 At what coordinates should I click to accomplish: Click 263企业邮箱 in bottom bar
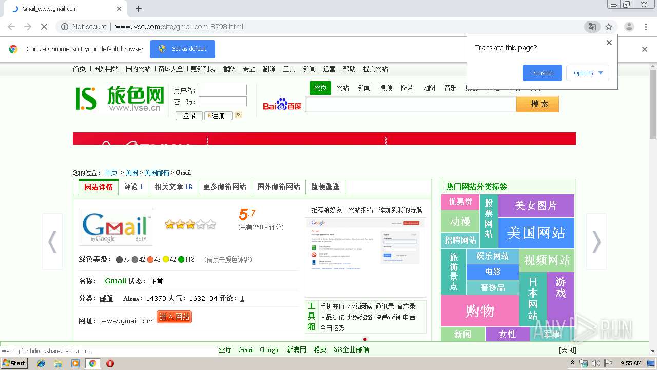(351, 350)
